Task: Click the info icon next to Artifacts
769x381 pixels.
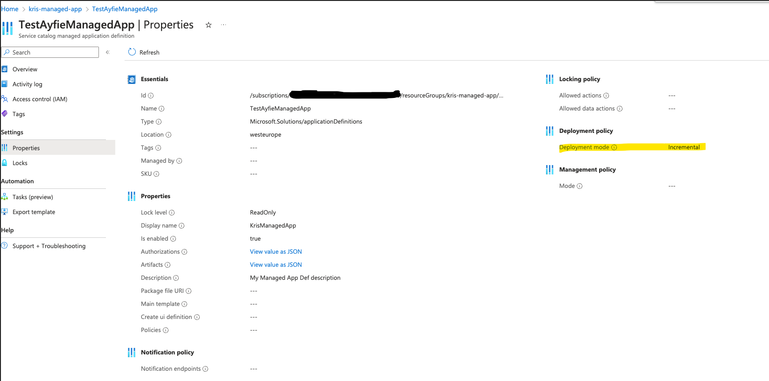Action: 168,265
